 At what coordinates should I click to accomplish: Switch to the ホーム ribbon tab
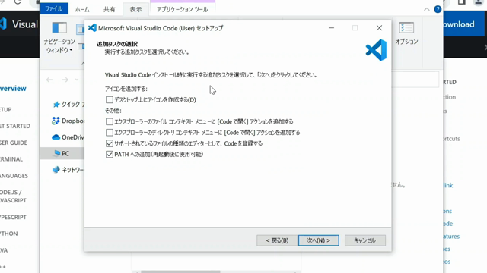point(82,10)
